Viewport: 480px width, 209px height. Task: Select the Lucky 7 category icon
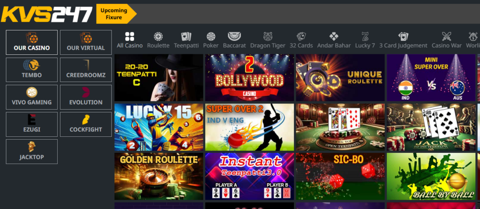pos(365,37)
